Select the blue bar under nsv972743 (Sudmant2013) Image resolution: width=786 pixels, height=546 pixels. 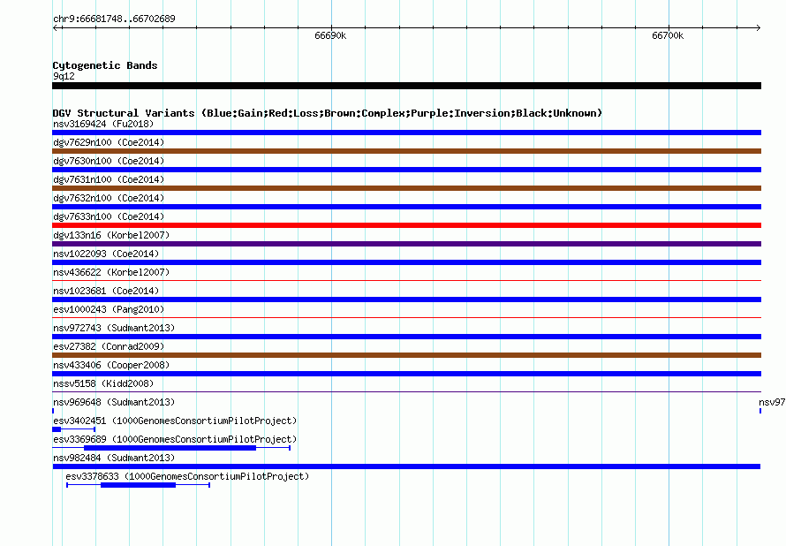pyautogui.click(x=406, y=337)
